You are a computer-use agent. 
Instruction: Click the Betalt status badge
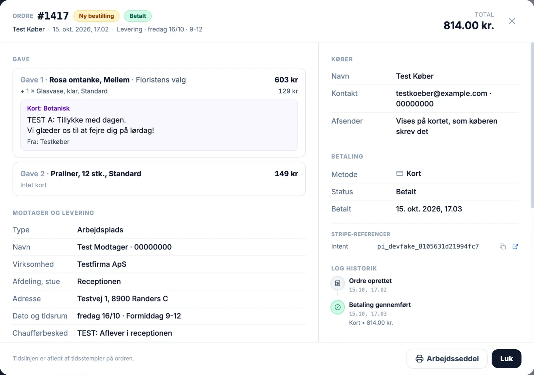click(x=138, y=16)
